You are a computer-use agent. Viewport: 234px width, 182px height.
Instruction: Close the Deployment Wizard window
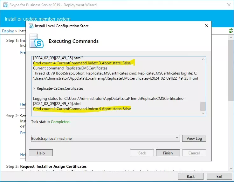coord(229,5)
